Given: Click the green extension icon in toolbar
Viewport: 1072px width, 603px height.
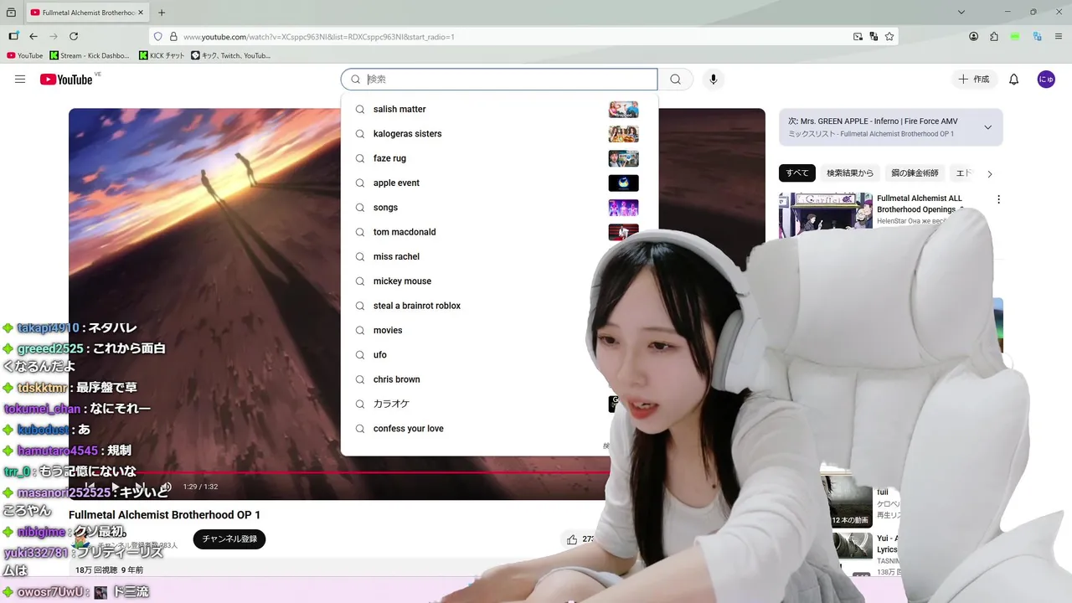Looking at the screenshot, I should (x=1015, y=37).
